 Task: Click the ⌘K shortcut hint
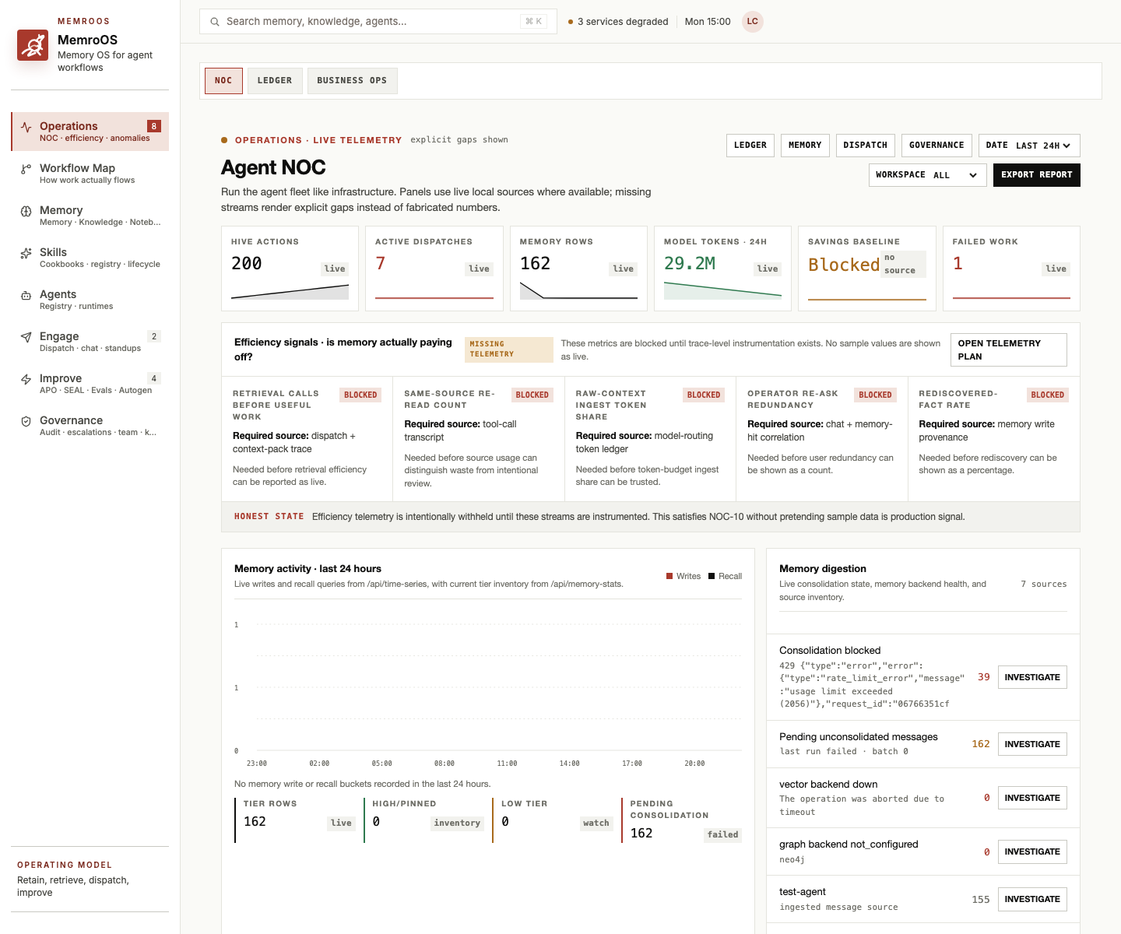534,22
